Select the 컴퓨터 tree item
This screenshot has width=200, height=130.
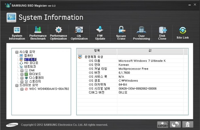pos(29,55)
